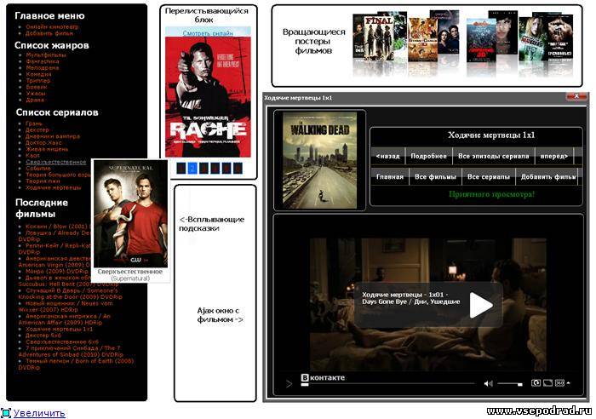The height and width of the screenshot is (419, 596).
Task: Open 'Декстер 5x6' in latest films
Action: click(43, 336)
